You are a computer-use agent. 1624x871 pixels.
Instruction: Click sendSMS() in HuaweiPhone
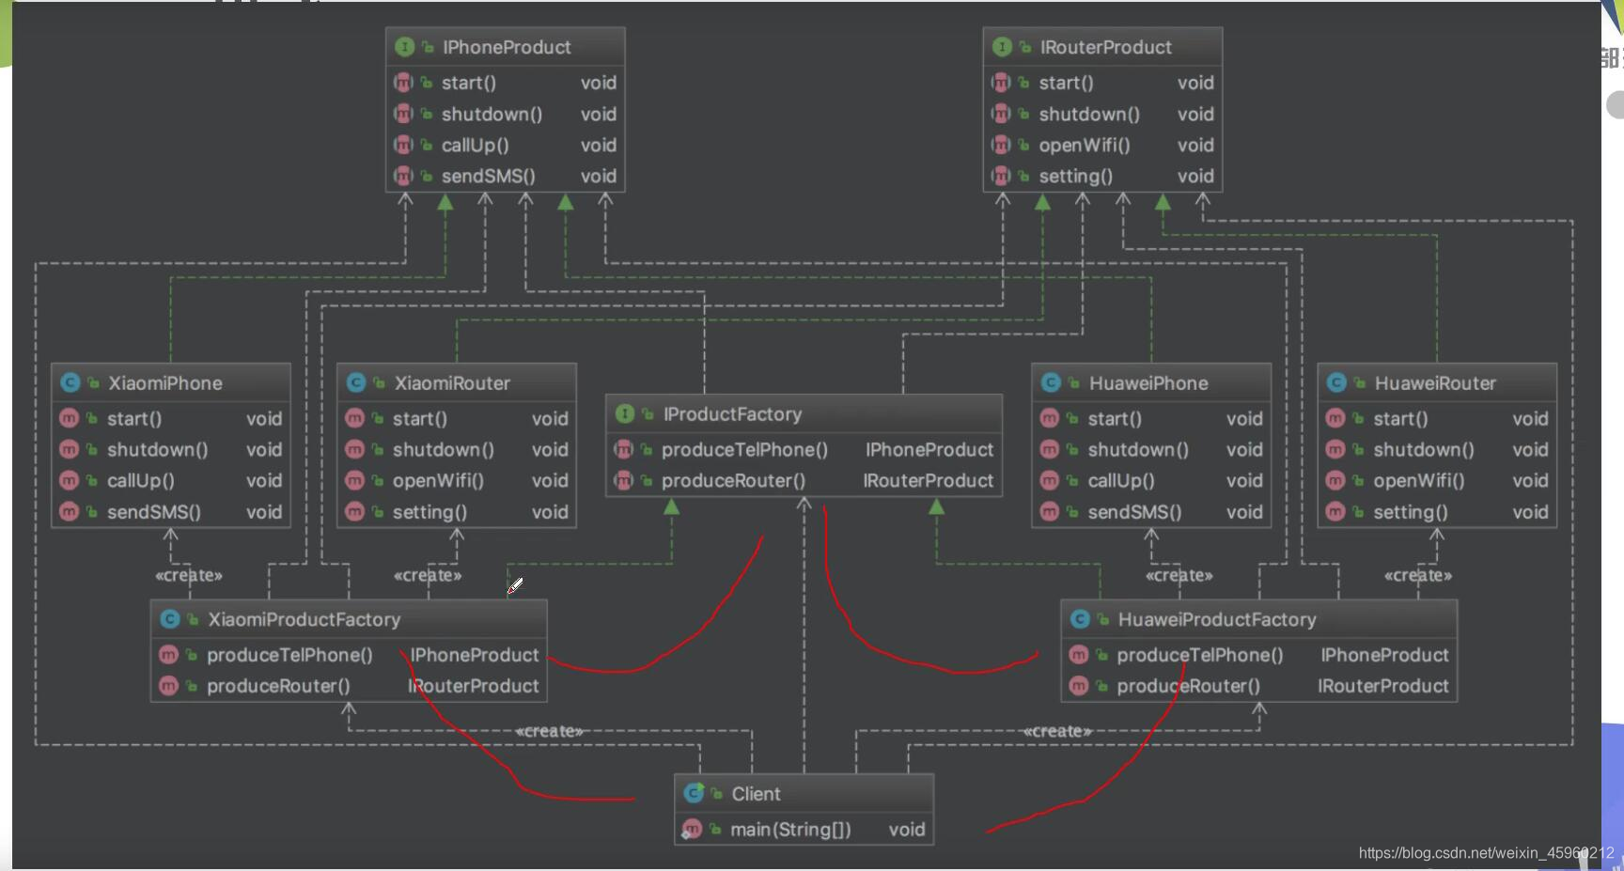[x=1134, y=512]
